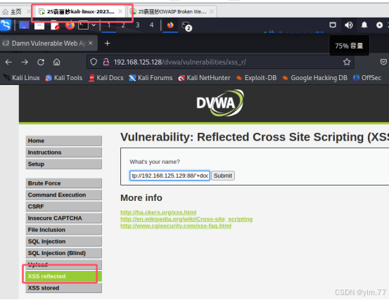
Task: Go back with the browser back arrow
Action: tap(8, 62)
